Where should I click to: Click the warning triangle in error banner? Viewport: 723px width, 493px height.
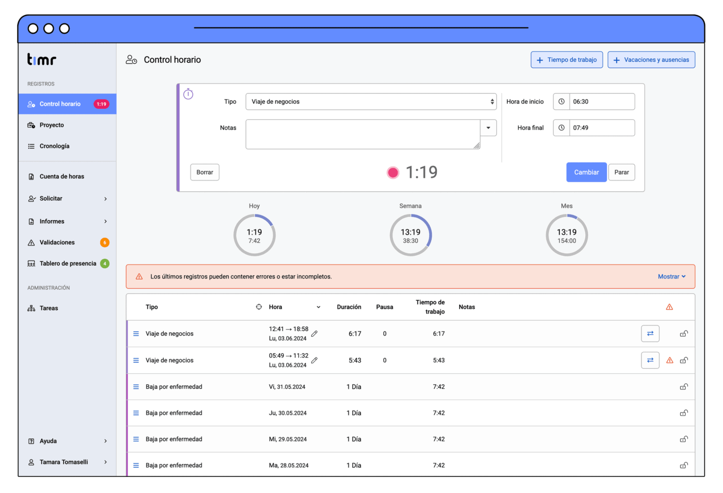(139, 277)
